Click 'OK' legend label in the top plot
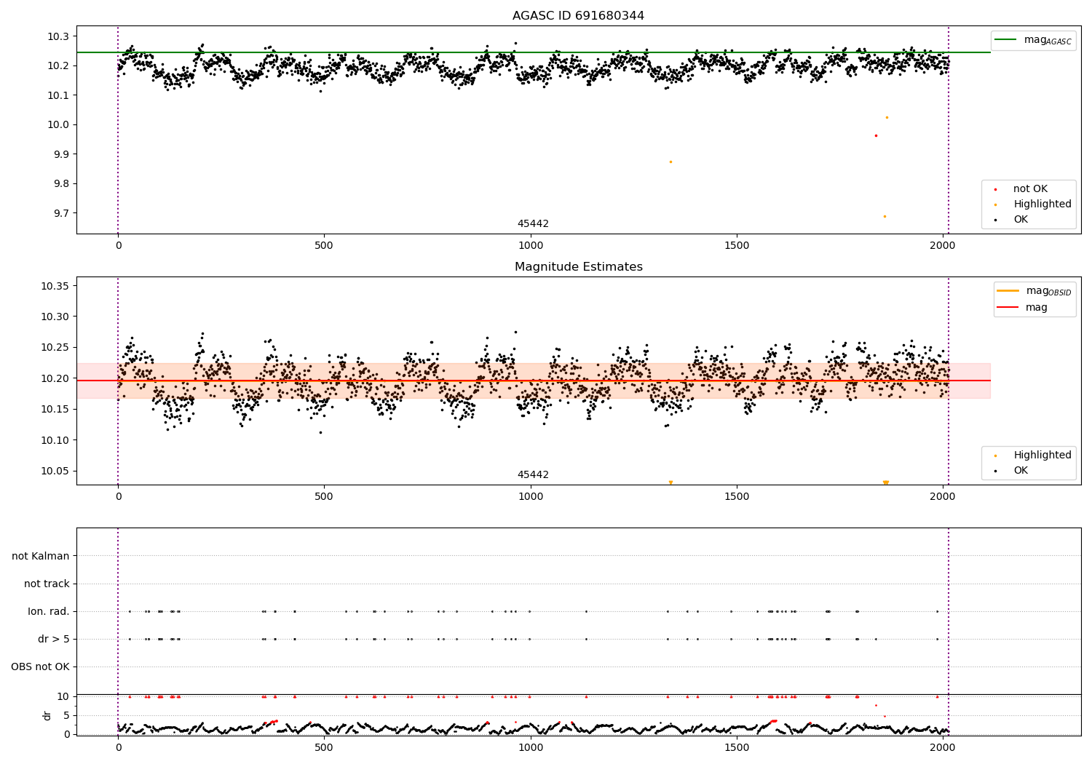 point(1021,220)
